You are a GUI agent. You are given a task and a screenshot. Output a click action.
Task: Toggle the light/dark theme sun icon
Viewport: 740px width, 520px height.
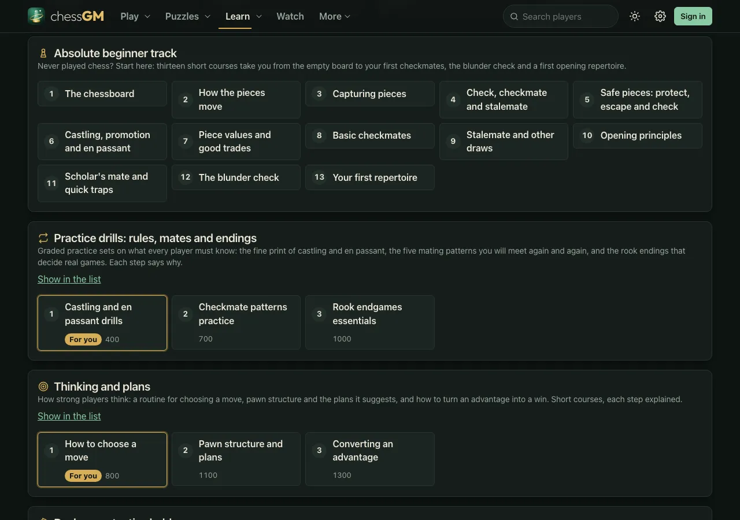point(635,16)
